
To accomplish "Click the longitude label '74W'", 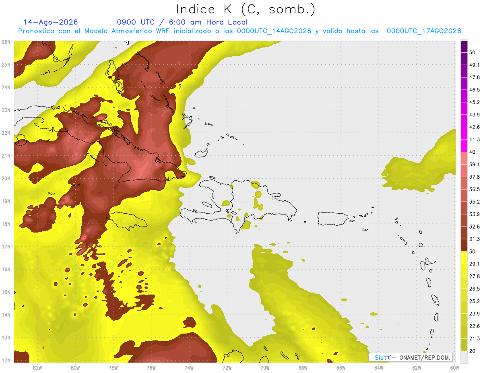I will pyautogui.click(x=189, y=367).
